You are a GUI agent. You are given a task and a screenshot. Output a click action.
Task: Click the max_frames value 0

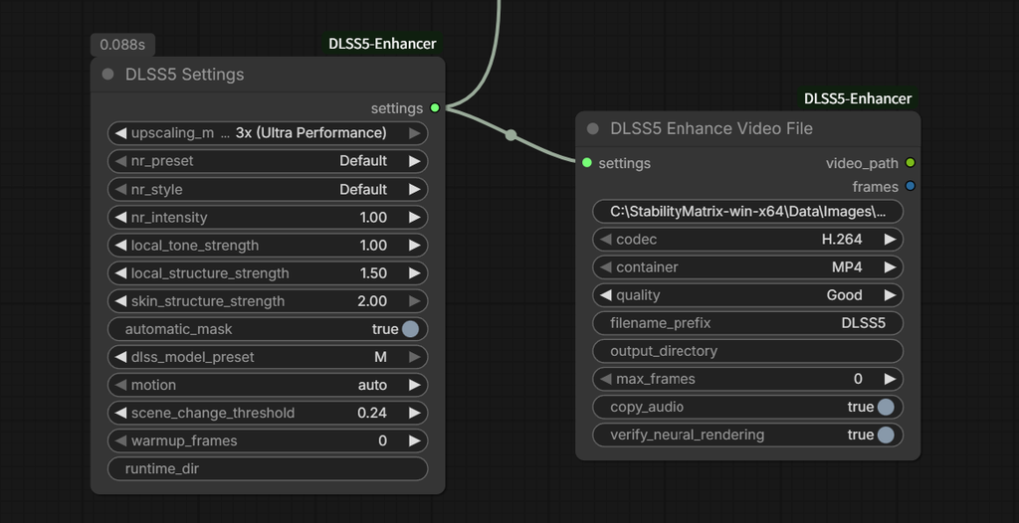858,380
